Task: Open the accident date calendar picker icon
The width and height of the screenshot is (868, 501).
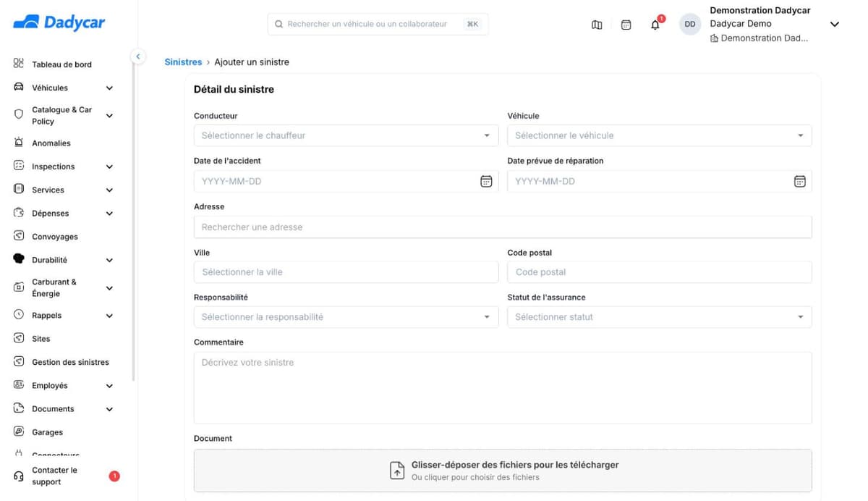Action: coord(486,181)
